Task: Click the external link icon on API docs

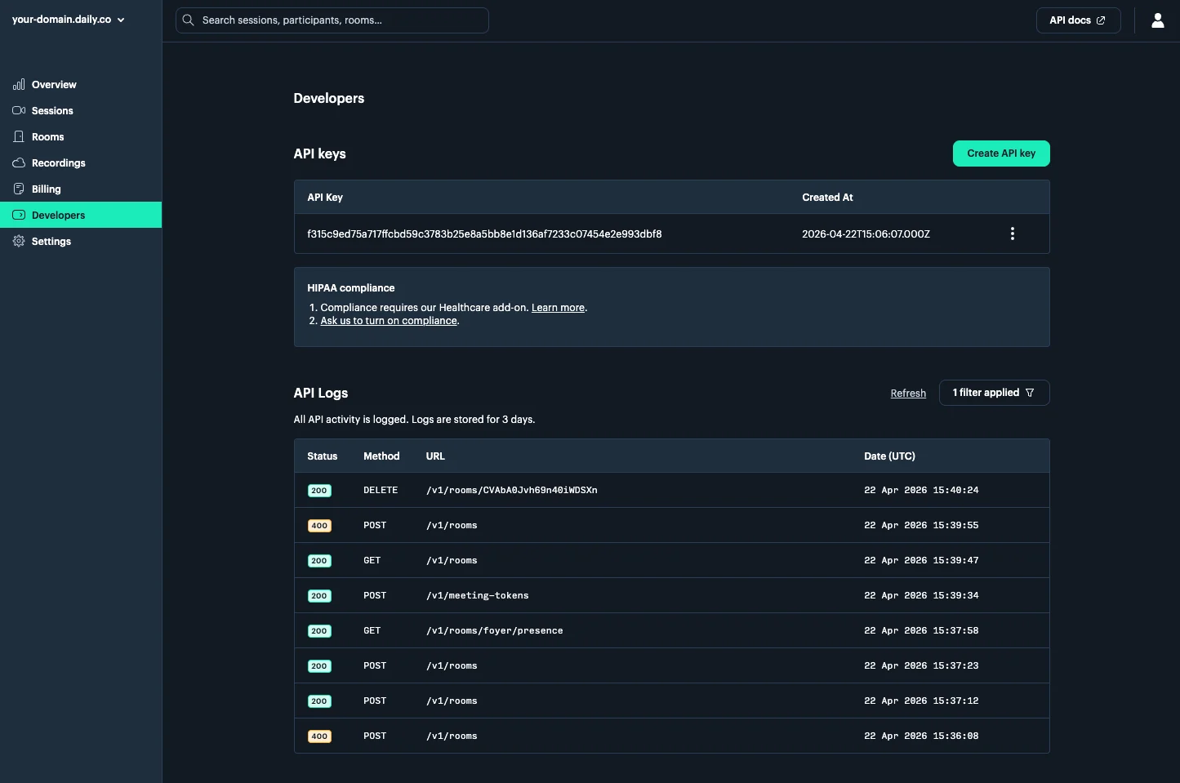Action: [1101, 20]
